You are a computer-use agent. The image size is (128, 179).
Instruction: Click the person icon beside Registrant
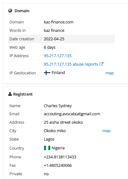(x=10, y=94)
